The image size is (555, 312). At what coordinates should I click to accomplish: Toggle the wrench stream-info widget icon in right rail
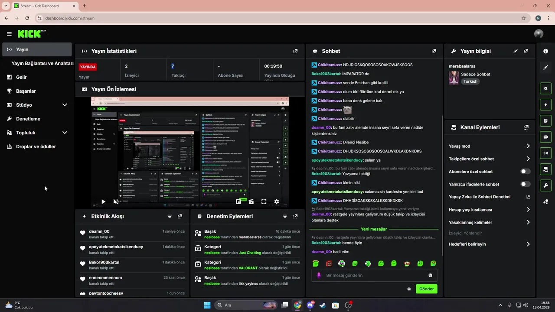545,185
